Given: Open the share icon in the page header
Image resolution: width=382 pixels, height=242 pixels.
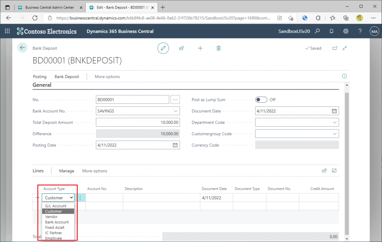Looking at the screenshot, I should 182,48.
